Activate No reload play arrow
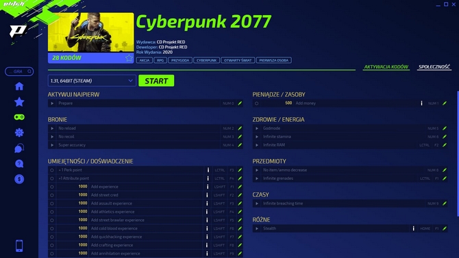Image resolution: width=459 pixels, height=258 pixels. pyautogui.click(x=52, y=128)
